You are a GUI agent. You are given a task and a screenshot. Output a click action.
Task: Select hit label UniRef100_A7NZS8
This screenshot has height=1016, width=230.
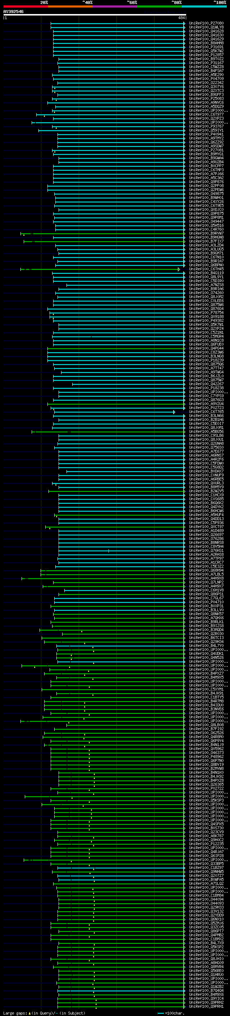pyautogui.click(x=206, y=285)
